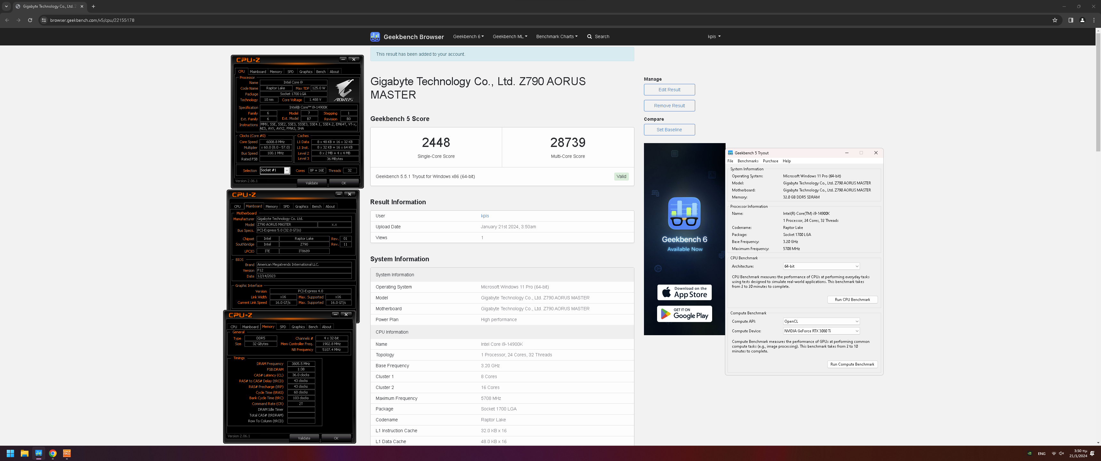Open the Purchase menu in Geekbench 5 Tryout

771,161
